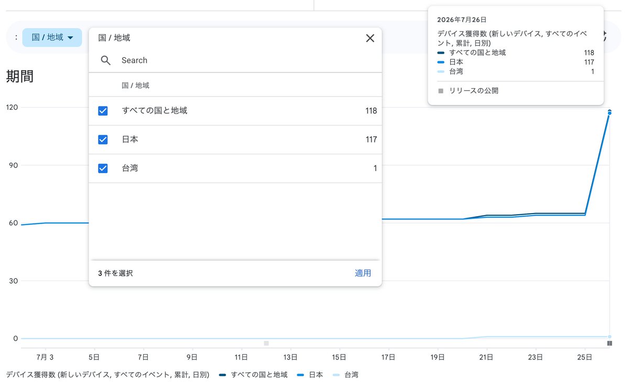The height and width of the screenshot is (382, 629).
Task: Click the 90 y-axis label
Action: click(x=14, y=165)
